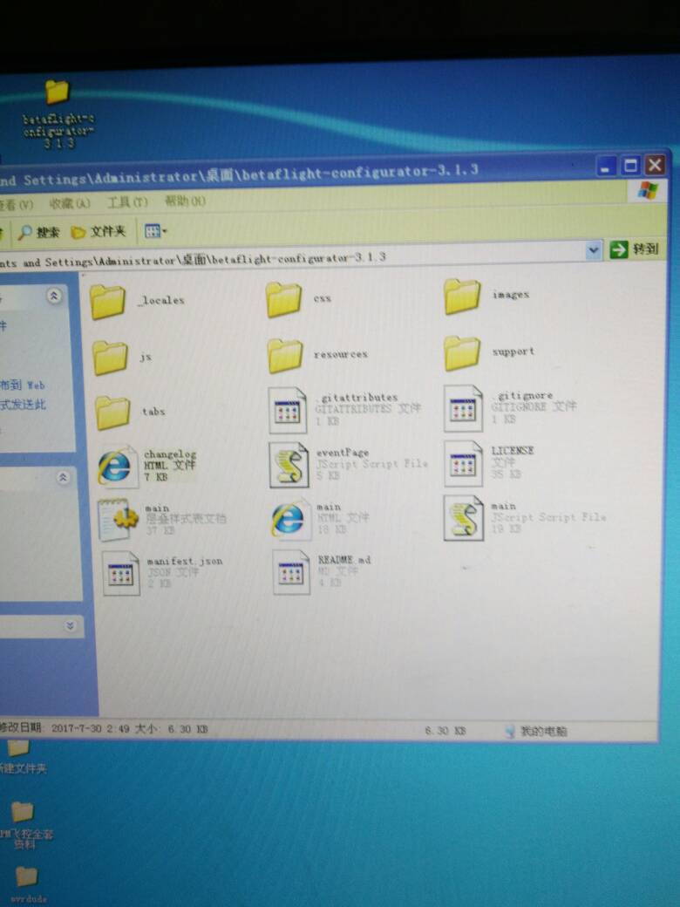
Task: Open the 收藏(A) menu
Action: click(70, 203)
